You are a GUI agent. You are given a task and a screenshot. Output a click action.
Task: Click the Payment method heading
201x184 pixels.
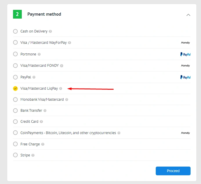(x=44, y=14)
